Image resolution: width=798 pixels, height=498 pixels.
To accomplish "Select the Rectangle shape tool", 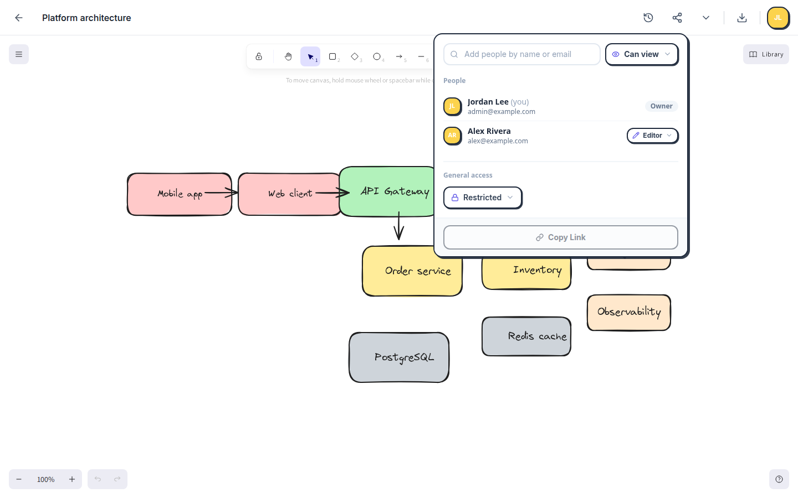I will (332, 56).
